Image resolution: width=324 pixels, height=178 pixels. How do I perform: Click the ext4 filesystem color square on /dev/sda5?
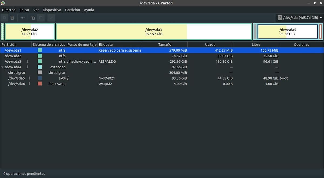[x=39, y=78]
